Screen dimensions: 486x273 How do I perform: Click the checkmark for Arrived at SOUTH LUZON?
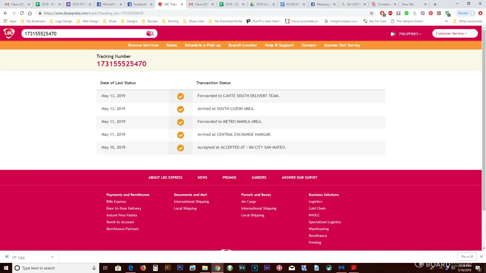pyautogui.click(x=180, y=109)
